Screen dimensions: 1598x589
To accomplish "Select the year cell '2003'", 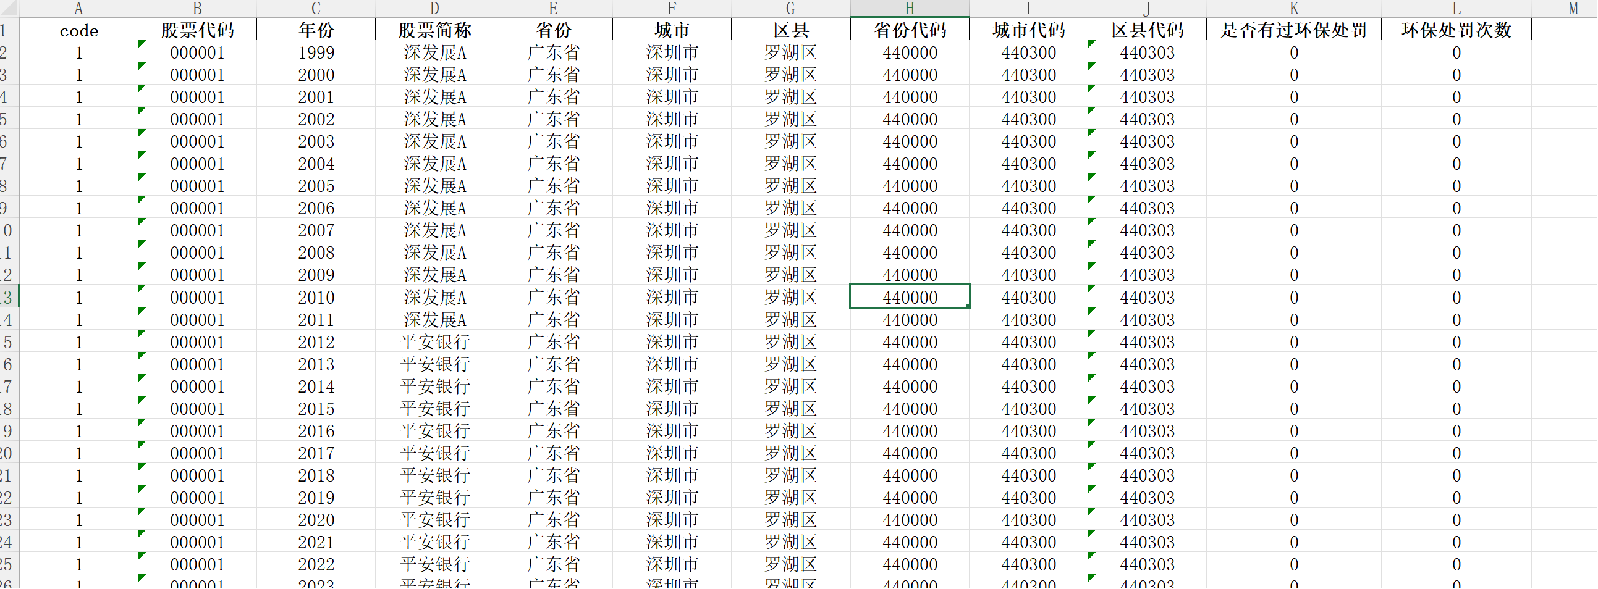I will click(316, 141).
